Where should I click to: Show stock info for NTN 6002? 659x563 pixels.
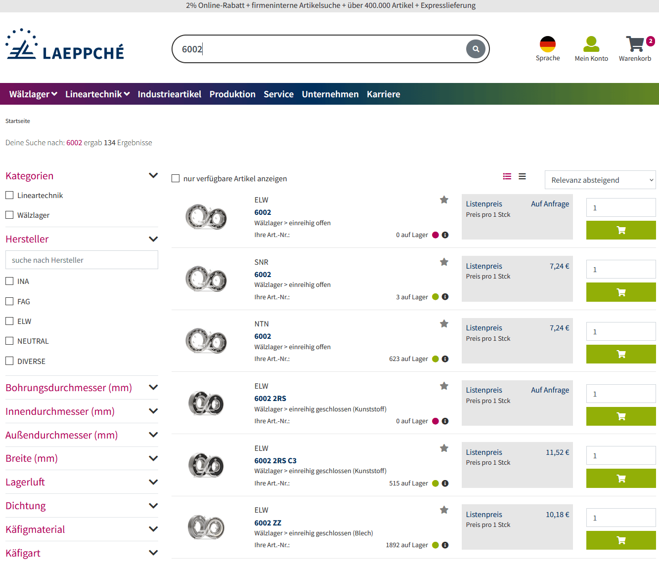(x=445, y=359)
